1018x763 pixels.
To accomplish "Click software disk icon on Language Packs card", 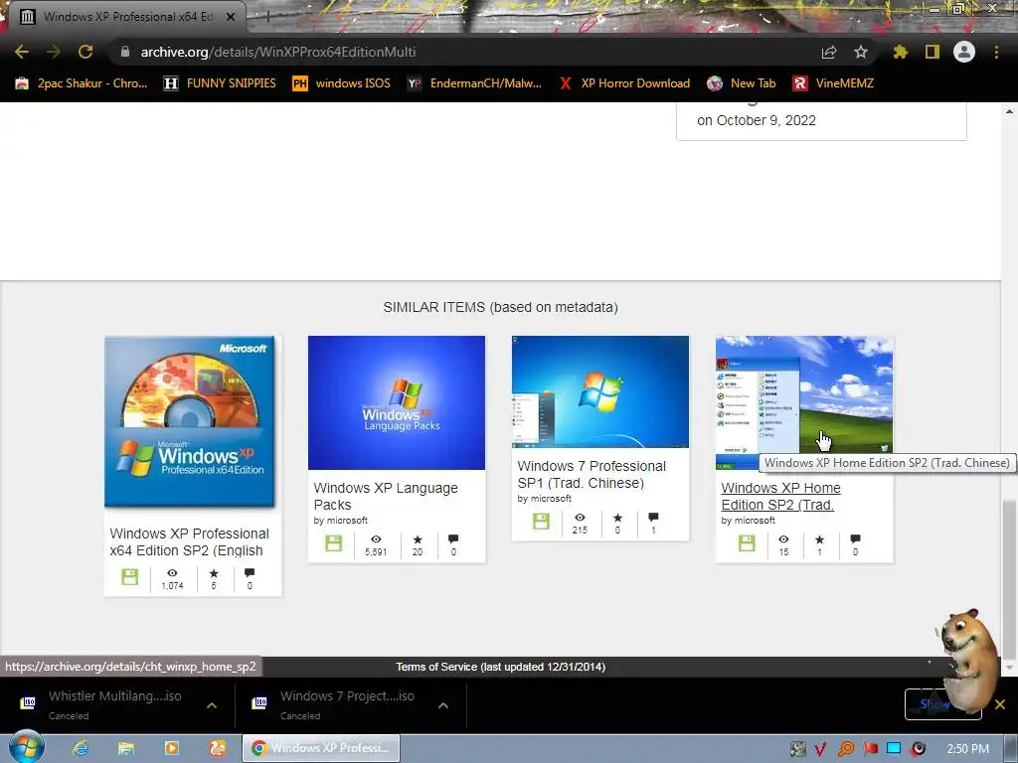I will (334, 543).
